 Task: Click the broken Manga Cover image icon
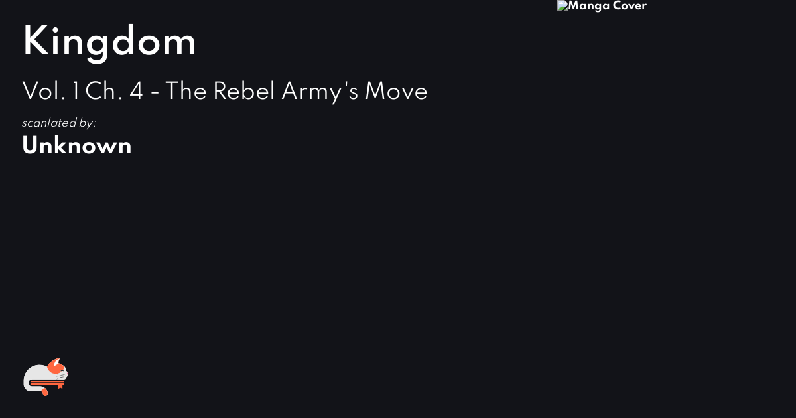pos(562,6)
